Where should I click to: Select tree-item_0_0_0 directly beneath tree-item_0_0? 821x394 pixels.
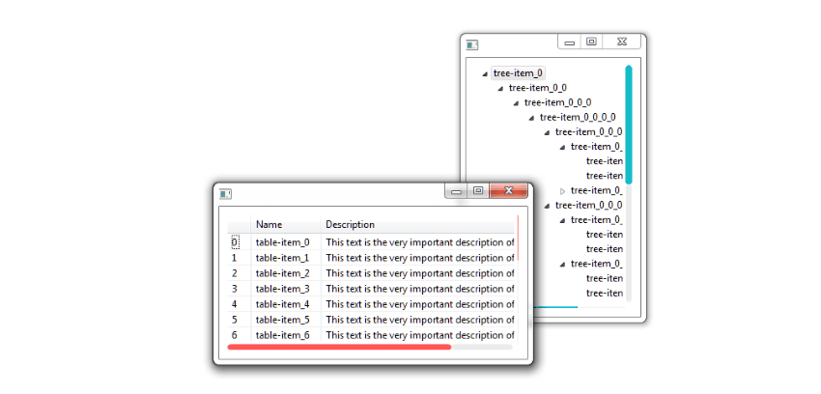tap(558, 102)
